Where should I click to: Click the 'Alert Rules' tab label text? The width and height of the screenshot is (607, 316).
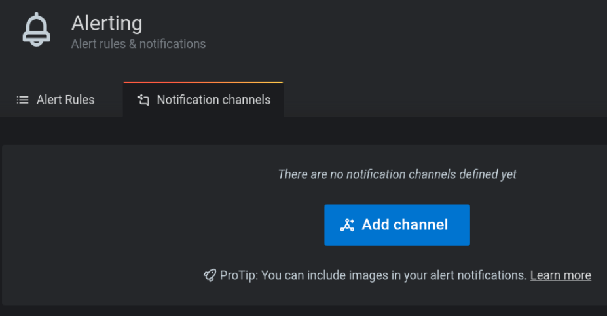click(65, 100)
